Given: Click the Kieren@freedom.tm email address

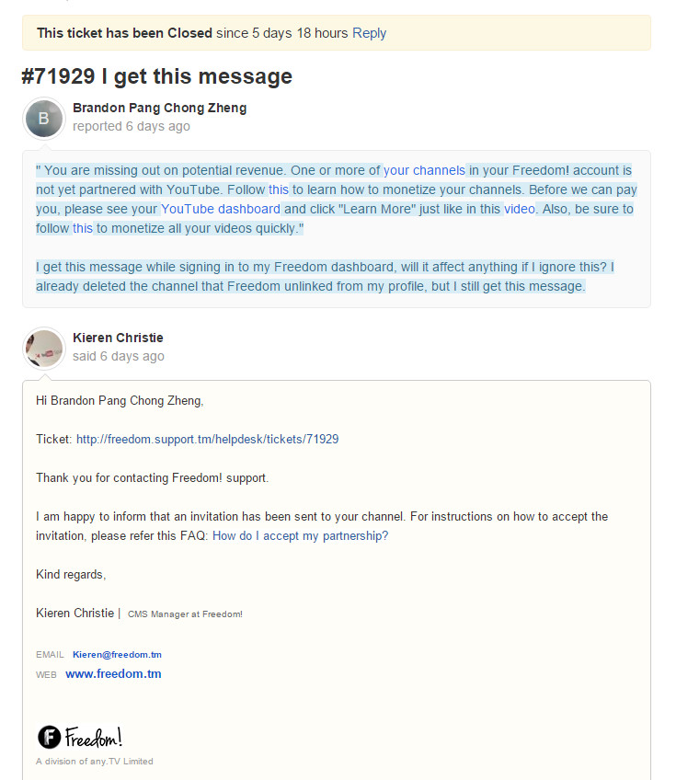Looking at the screenshot, I should (117, 655).
